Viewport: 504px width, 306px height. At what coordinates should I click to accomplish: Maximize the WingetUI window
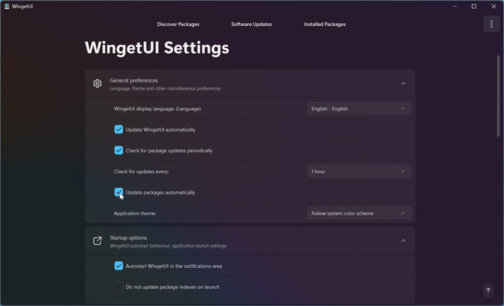(474, 6)
